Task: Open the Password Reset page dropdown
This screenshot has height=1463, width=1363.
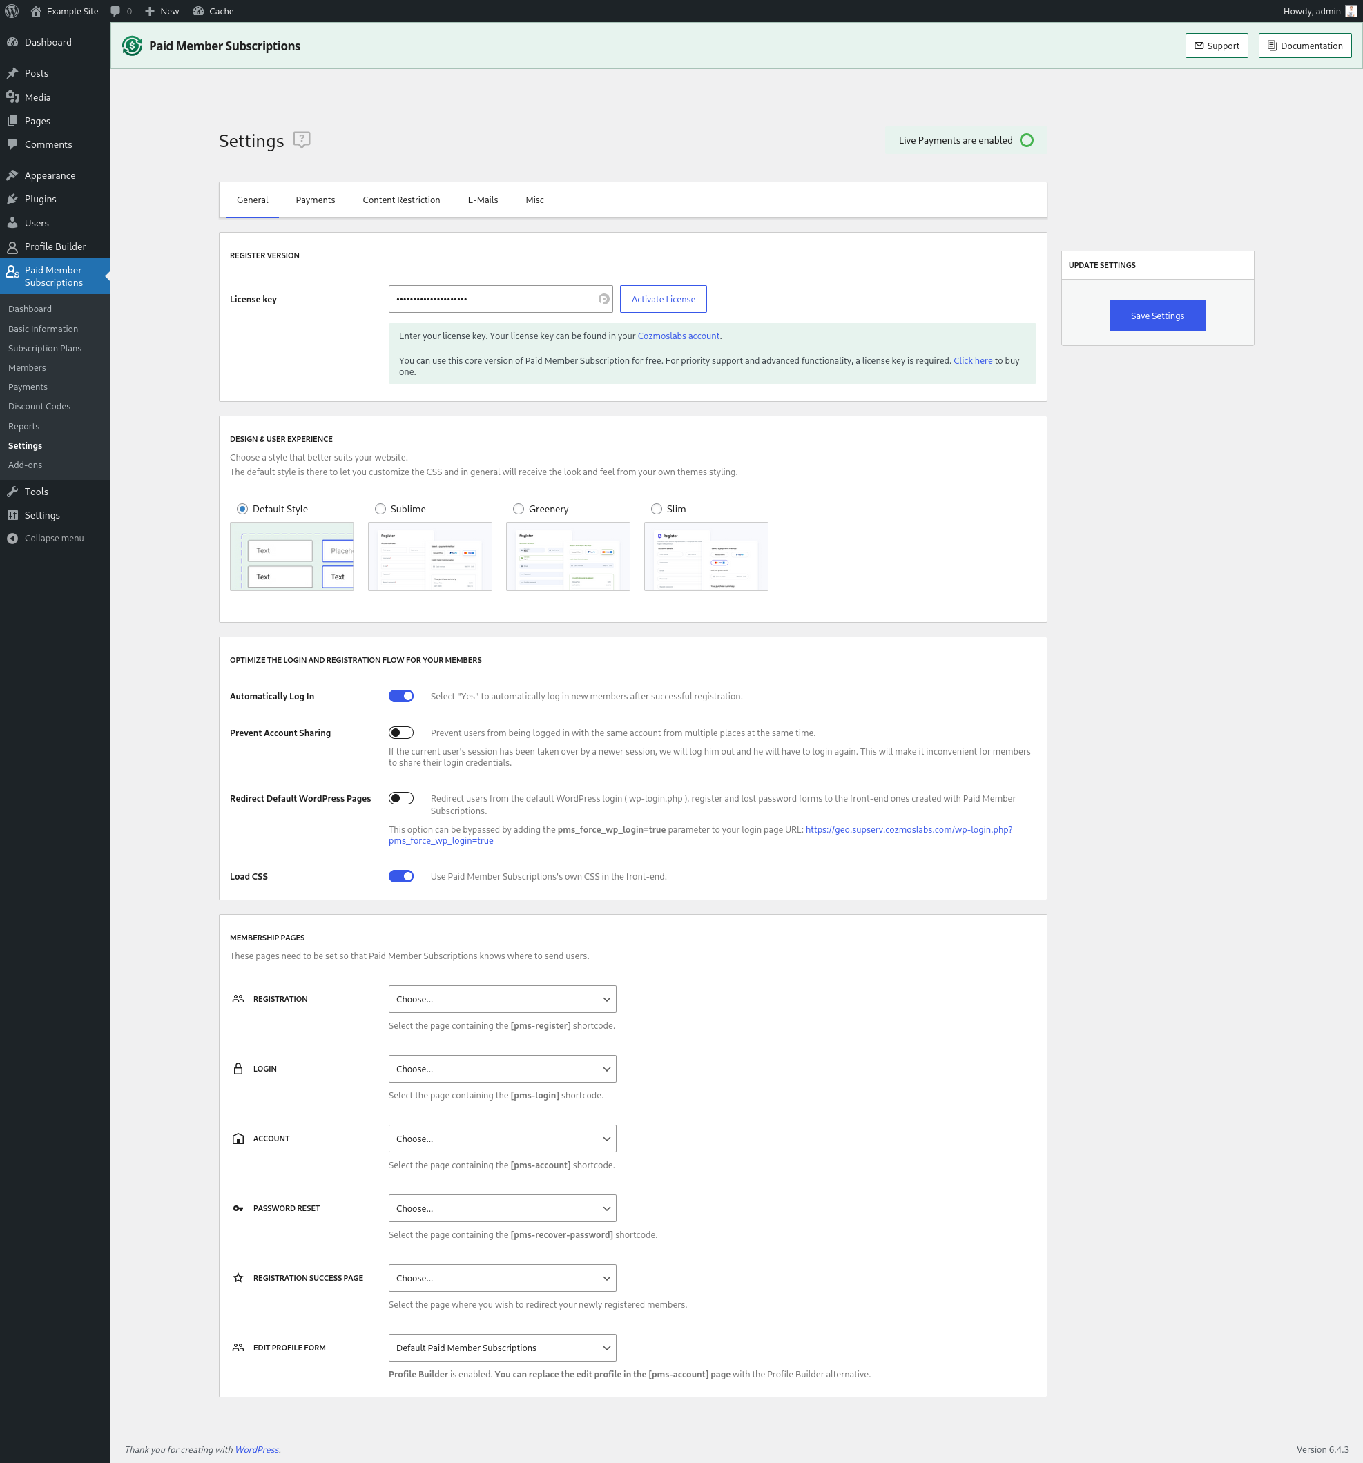Action: point(503,1208)
